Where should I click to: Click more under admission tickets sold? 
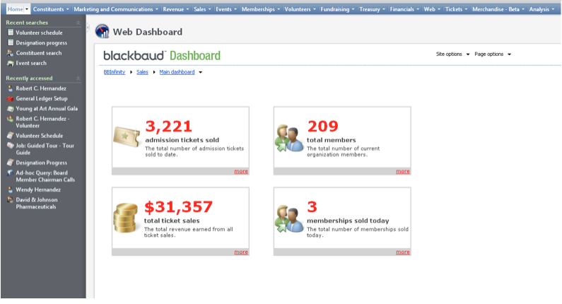(241, 171)
